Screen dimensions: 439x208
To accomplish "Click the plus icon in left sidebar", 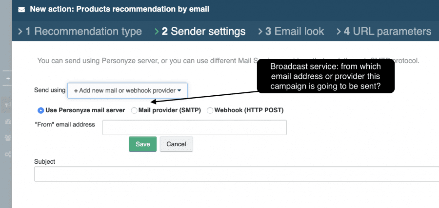I will [x=8, y=78].
